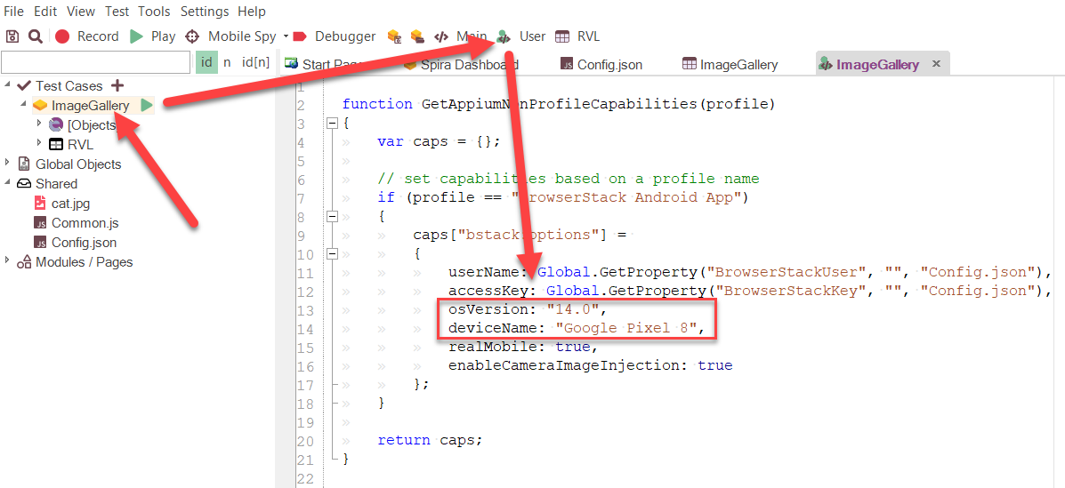Viewport: 1065px width, 488px height.
Task: Click the object tree search input field
Action: 95,62
